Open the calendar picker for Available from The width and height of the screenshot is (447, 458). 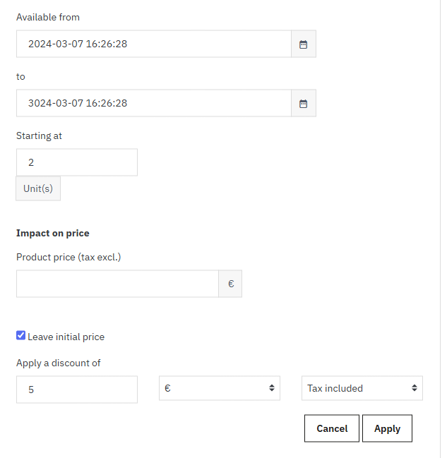point(304,44)
